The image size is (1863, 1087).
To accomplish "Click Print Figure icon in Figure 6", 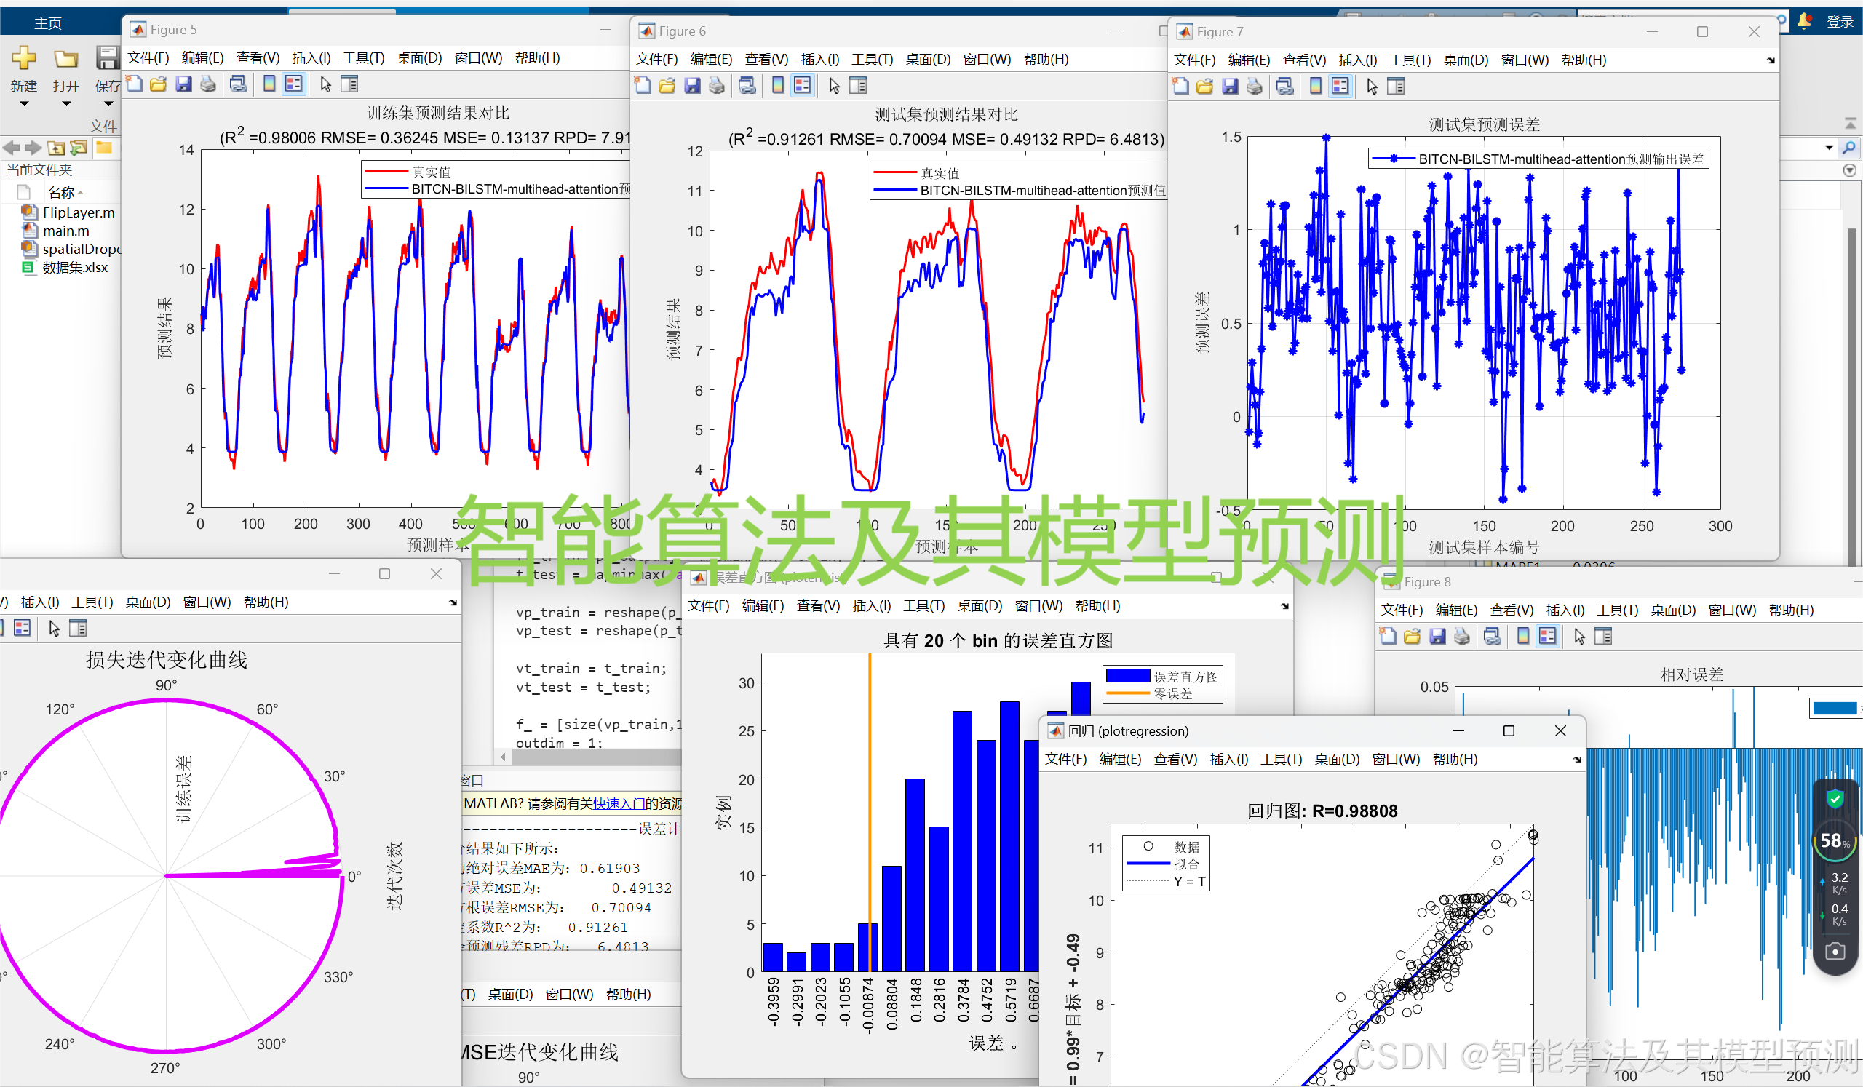I will [716, 86].
